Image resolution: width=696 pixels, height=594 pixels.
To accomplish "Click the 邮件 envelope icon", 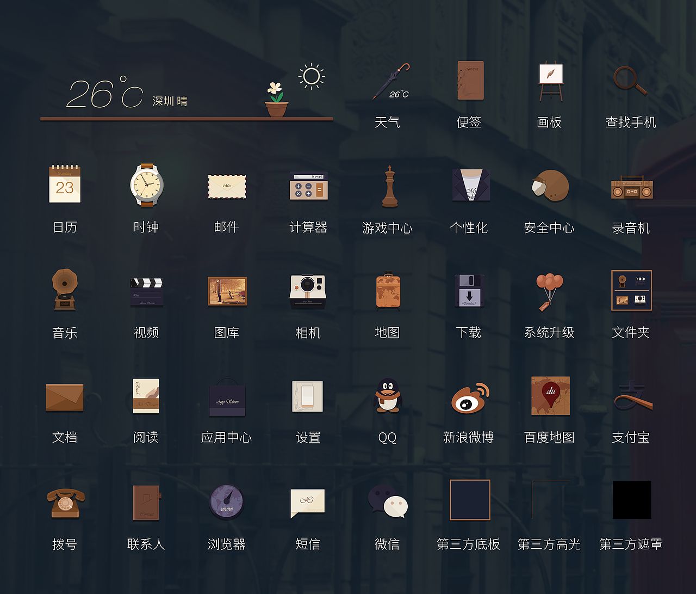I will (x=227, y=186).
